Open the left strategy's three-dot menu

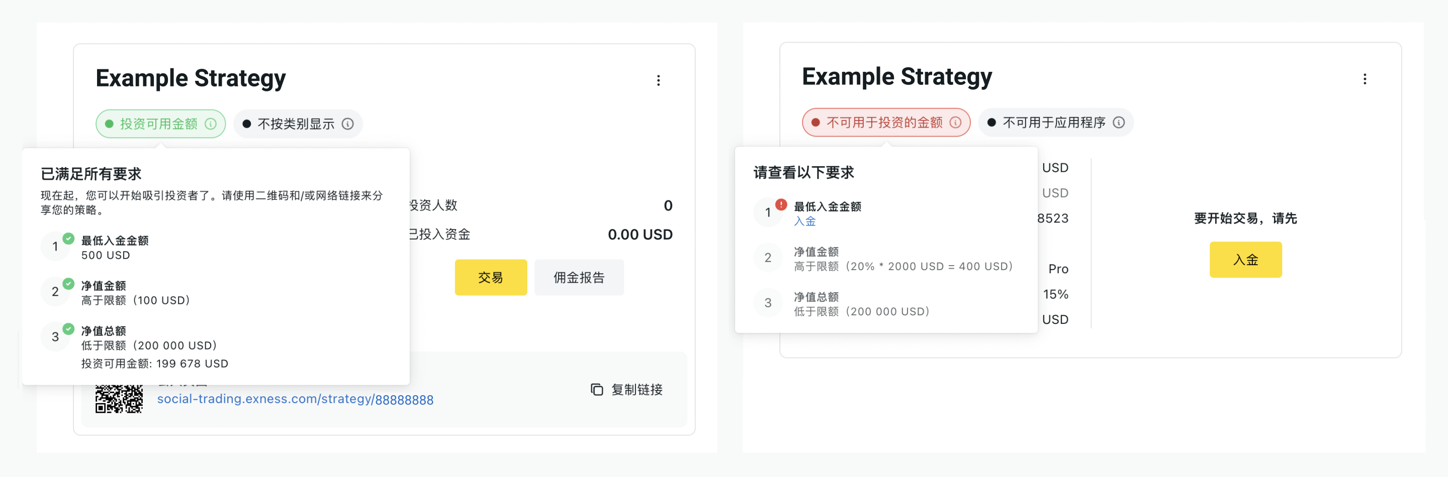coord(658,80)
